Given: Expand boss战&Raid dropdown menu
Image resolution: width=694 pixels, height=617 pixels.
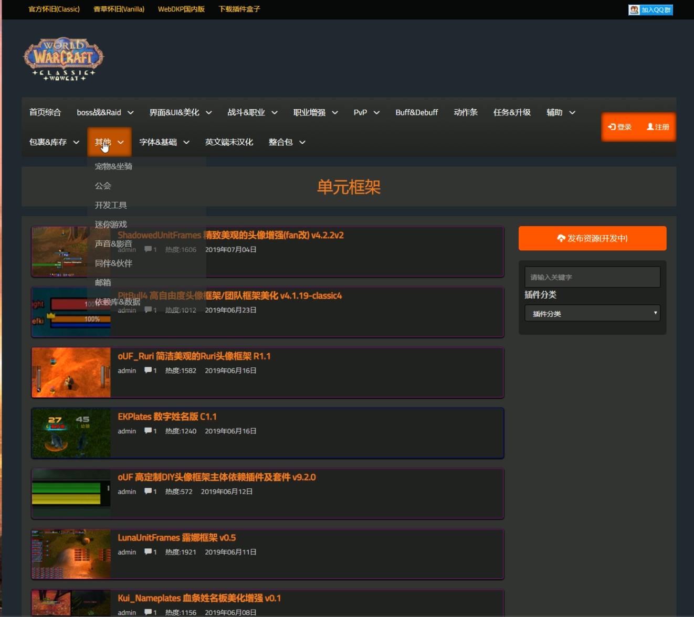Looking at the screenshot, I should [105, 112].
